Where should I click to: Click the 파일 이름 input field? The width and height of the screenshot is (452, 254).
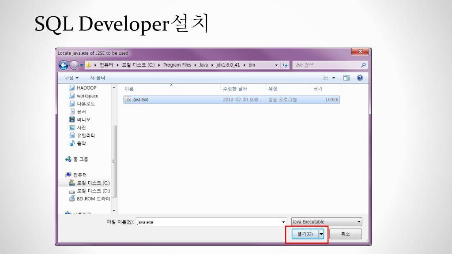(208, 222)
